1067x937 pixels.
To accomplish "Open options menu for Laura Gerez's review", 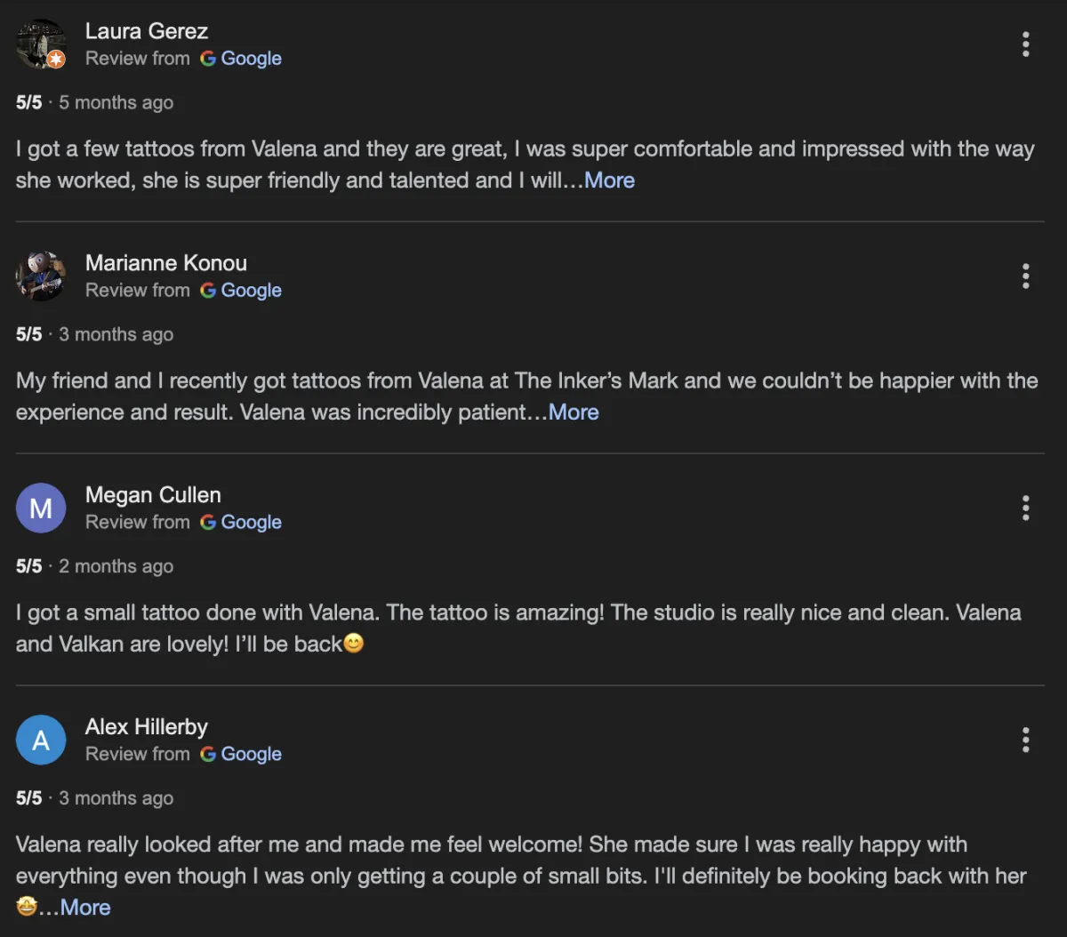I will pyautogui.click(x=1025, y=44).
